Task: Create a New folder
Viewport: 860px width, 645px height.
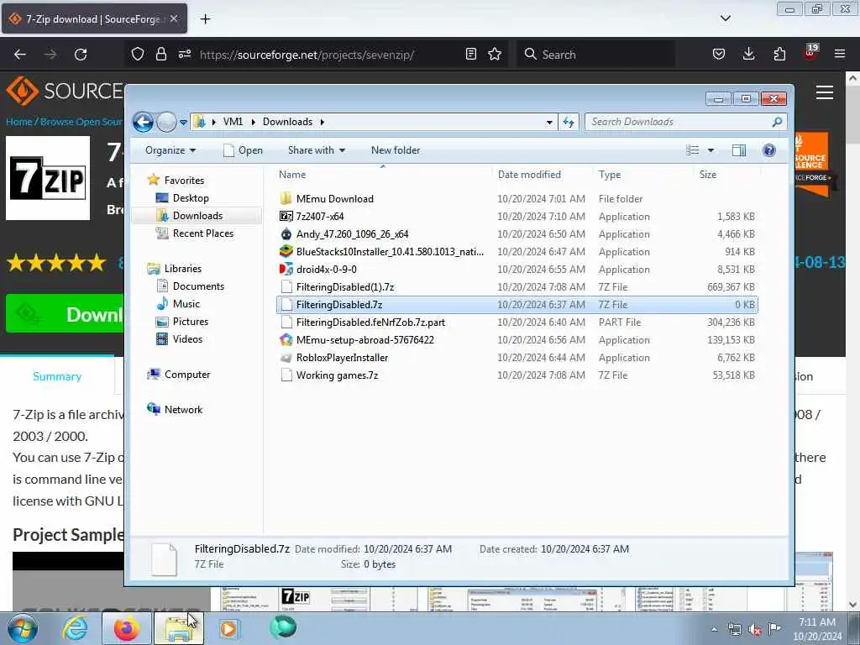Action: [396, 150]
